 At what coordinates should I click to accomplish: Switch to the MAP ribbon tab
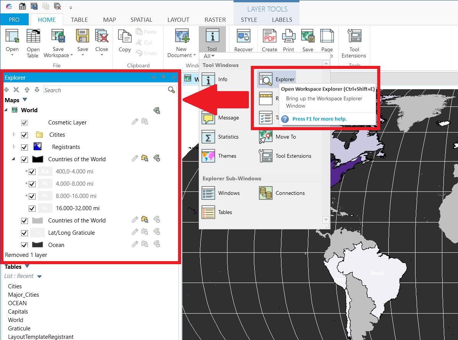(110, 20)
